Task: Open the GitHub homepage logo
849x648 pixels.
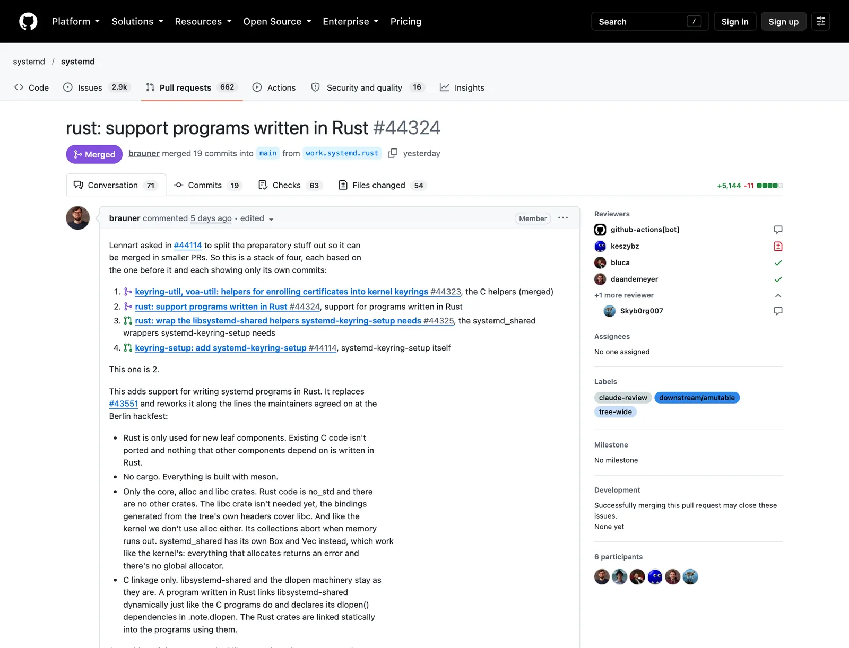Action: tap(28, 21)
